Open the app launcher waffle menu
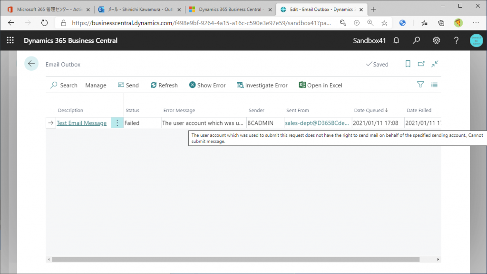The image size is (487, 274). (10, 40)
